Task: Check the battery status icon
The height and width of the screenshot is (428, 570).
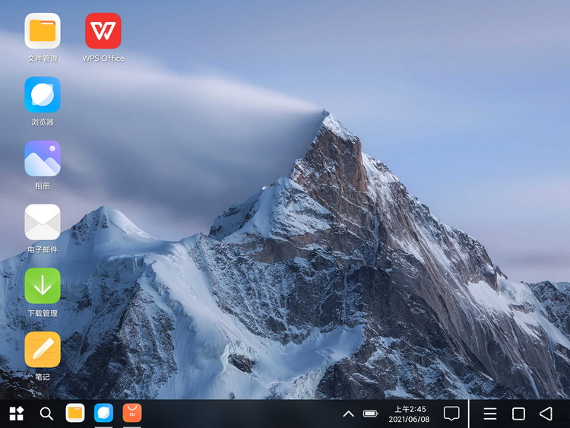Action: tap(370, 414)
